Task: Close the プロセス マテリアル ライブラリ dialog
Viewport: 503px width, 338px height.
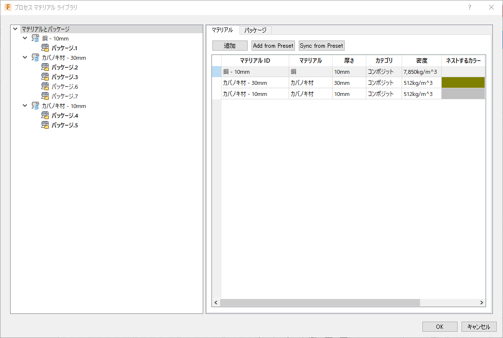Action: click(491, 7)
